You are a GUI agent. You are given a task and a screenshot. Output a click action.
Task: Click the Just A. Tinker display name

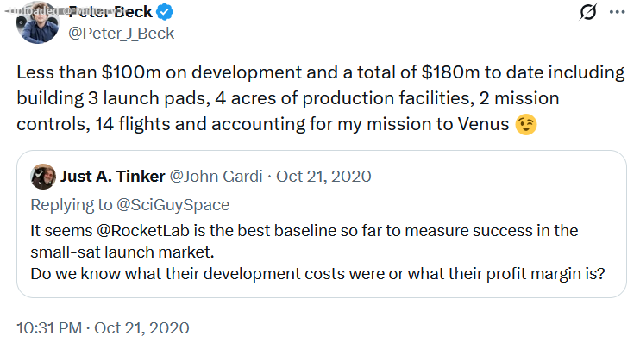point(113,177)
